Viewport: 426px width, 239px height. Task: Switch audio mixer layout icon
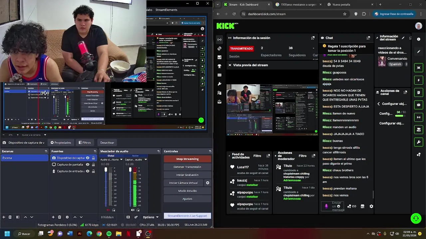pyautogui.click(x=128, y=217)
